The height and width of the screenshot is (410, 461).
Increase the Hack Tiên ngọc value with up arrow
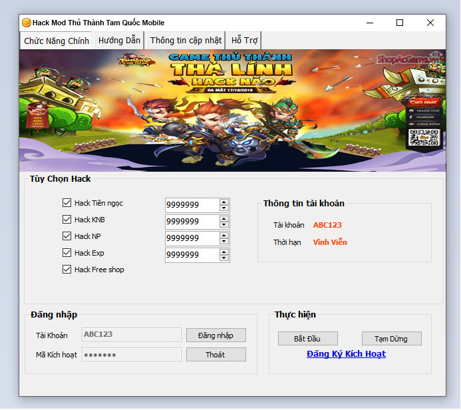tap(224, 202)
